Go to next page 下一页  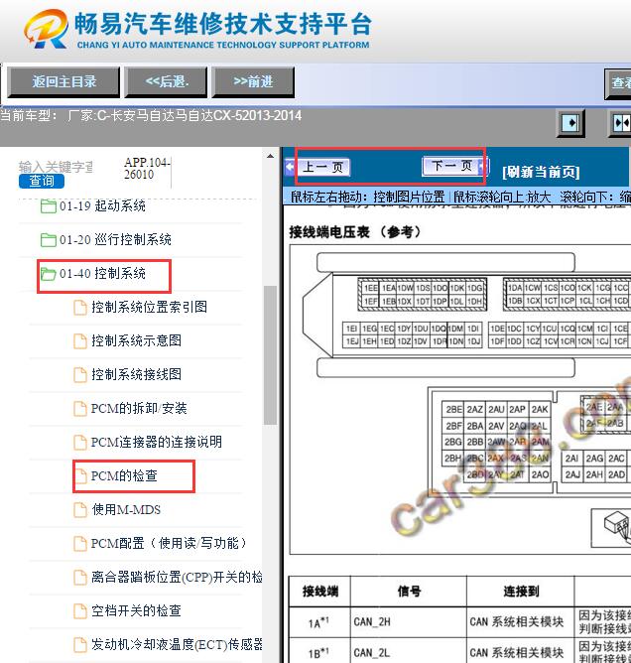(x=451, y=166)
